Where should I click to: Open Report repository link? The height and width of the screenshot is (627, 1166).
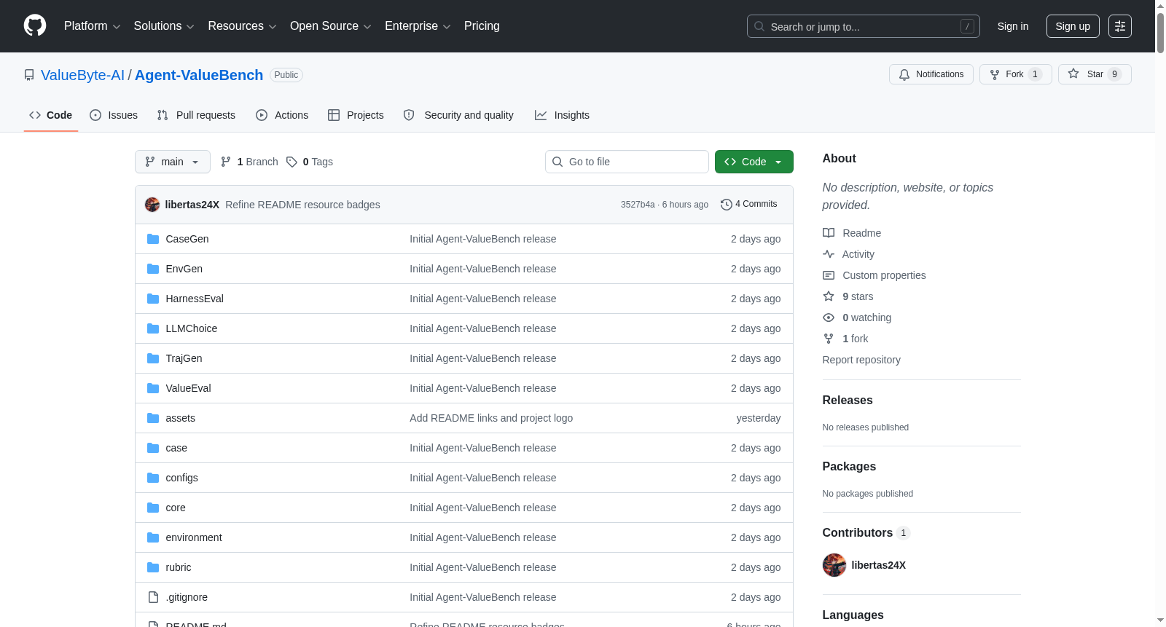click(x=861, y=360)
